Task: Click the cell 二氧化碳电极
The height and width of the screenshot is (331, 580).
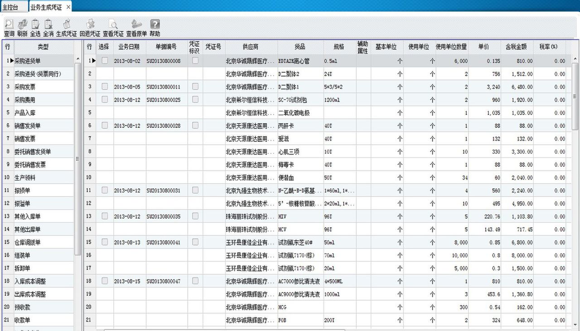Action: (300, 113)
